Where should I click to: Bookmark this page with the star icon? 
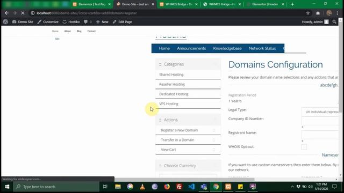click(308, 13)
